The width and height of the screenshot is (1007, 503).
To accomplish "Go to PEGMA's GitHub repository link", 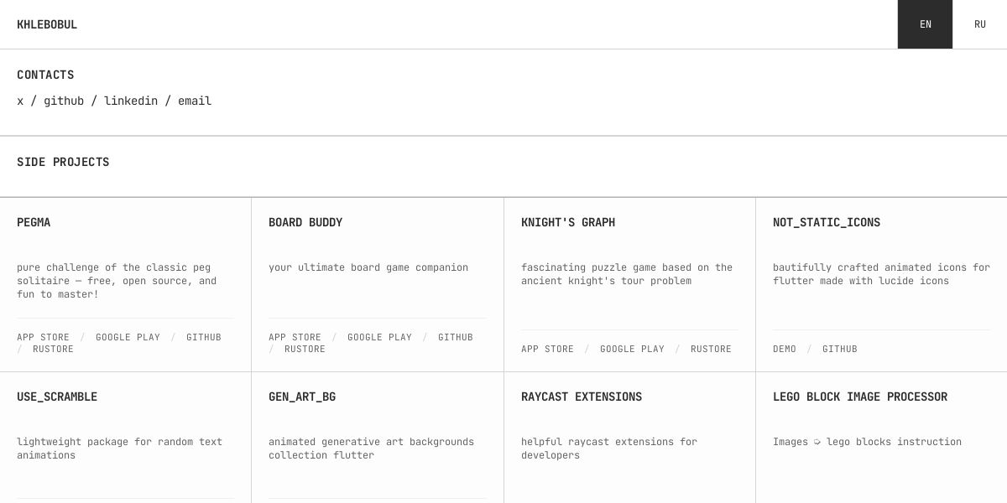I will tap(204, 337).
